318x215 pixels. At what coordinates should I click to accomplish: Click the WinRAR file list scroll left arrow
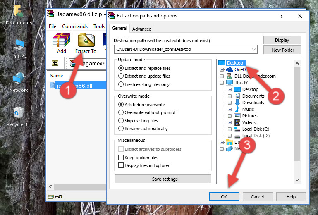[51, 186]
